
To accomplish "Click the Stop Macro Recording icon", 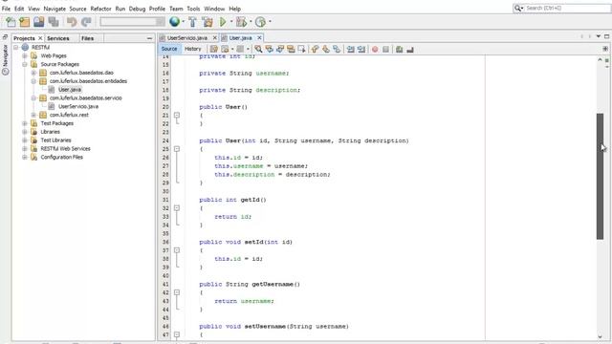I will click(x=386, y=49).
